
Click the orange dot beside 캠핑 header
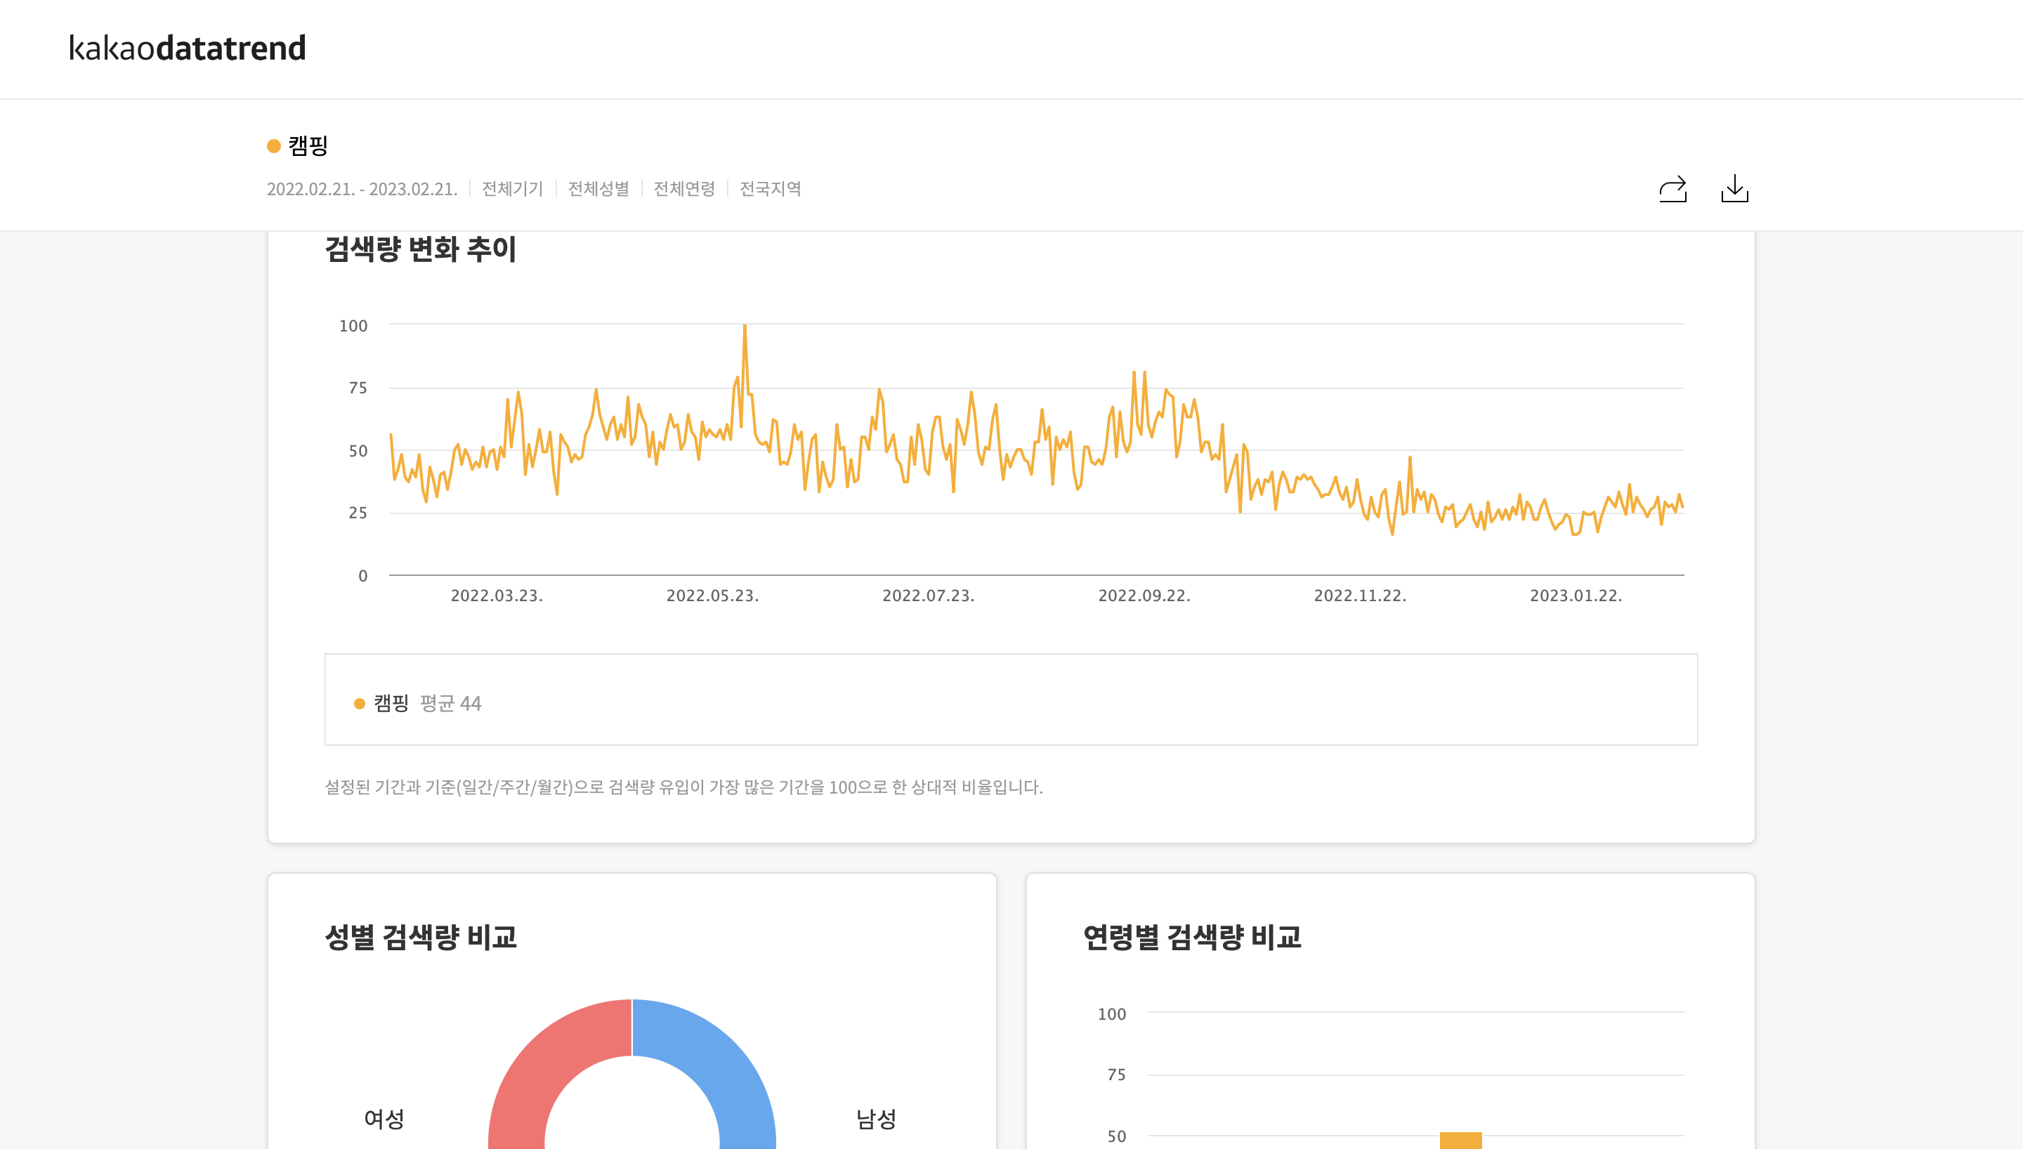point(274,146)
